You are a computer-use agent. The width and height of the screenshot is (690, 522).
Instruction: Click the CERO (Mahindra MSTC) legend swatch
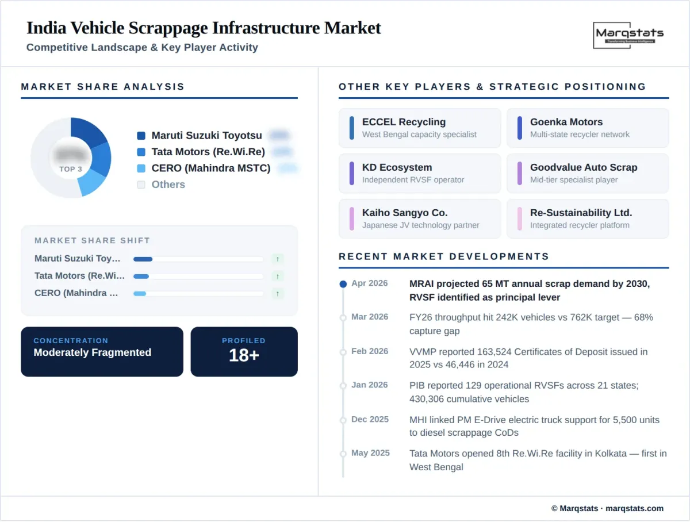141,168
